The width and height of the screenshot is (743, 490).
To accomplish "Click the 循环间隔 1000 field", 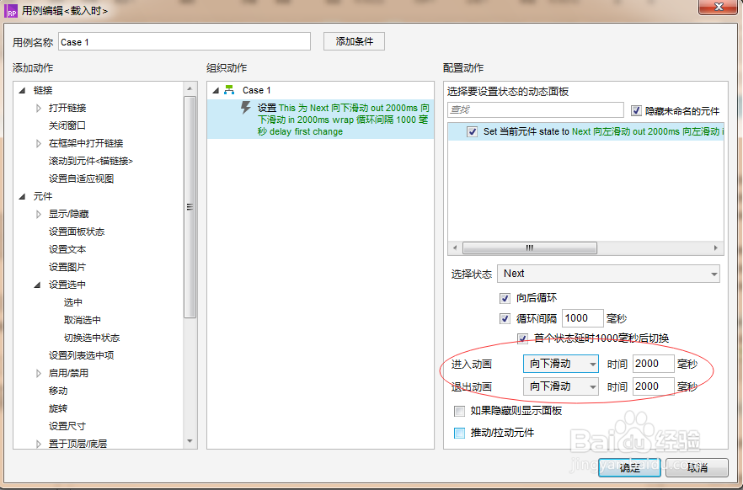I will click(582, 318).
